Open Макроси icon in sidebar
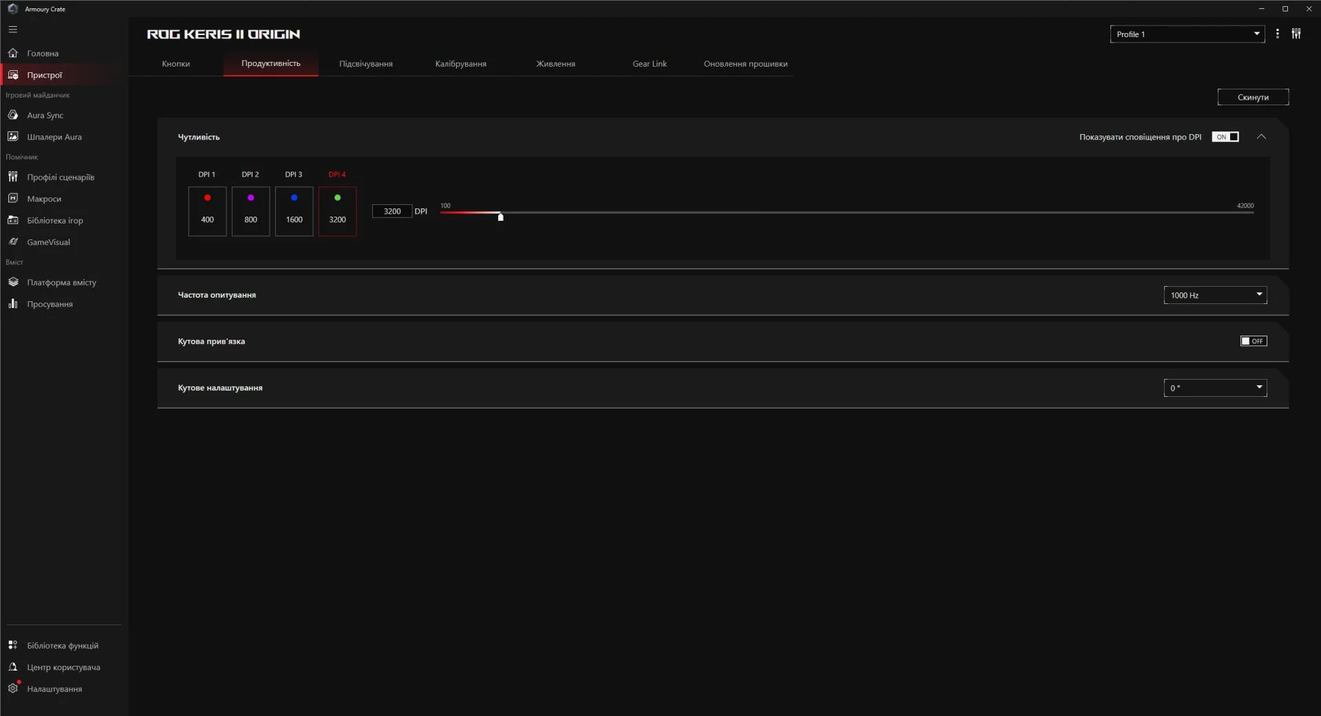1321x716 pixels. pyautogui.click(x=13, y=199)
